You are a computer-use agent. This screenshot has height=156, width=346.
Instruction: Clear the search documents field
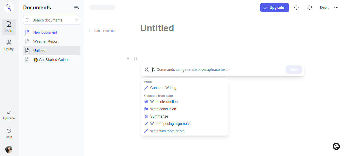click(x=77, y=20)
